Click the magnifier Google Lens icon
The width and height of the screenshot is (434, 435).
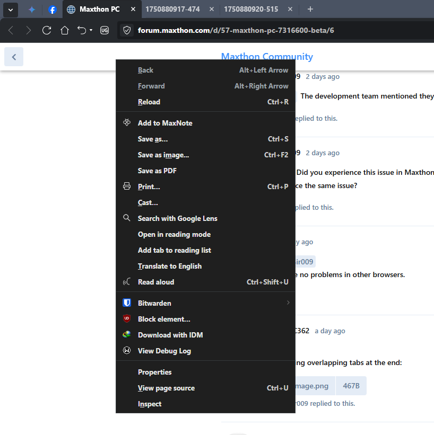127,218
